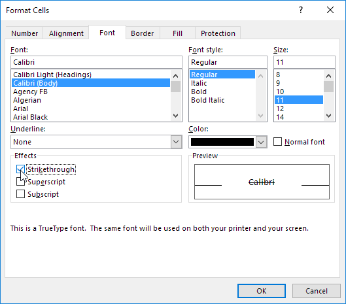Close the Format Cells dialog
The image size is (346, 304).
point(330,10)
